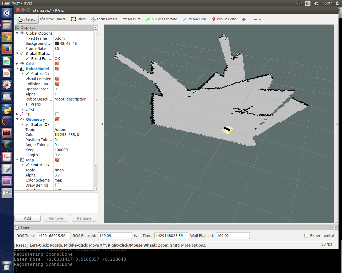Screen dimensions: 342x273
Task: Click the Keep value 100000
Action: (x=61, y=150)
